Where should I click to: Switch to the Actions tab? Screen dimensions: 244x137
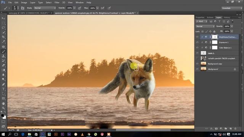pos(210,18)
